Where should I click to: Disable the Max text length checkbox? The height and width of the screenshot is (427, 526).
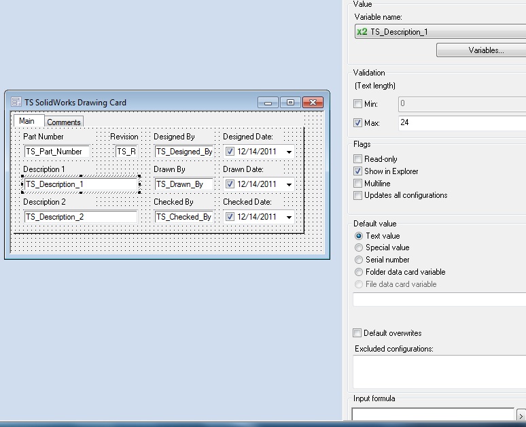358,122
